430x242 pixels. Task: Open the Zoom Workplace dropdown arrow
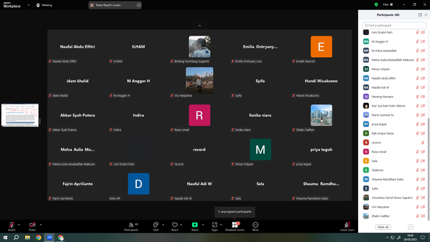pos(28,5)
